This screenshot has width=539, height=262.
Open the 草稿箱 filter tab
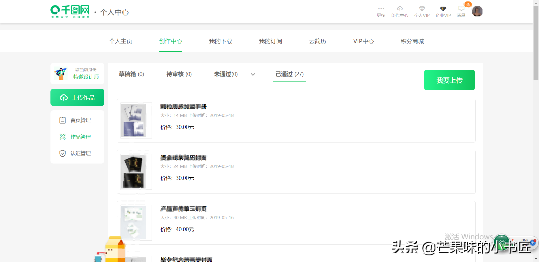tap(131, 74)
